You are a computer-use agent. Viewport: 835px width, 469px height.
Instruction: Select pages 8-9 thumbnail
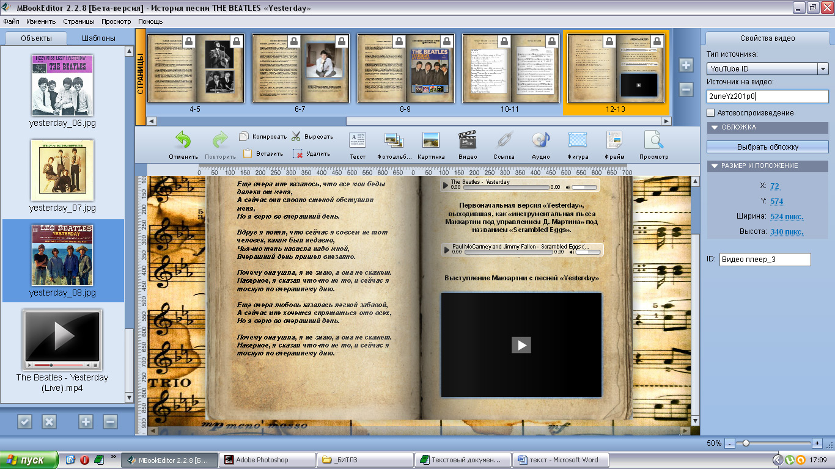pyautogui.click(x=406, y=68)
